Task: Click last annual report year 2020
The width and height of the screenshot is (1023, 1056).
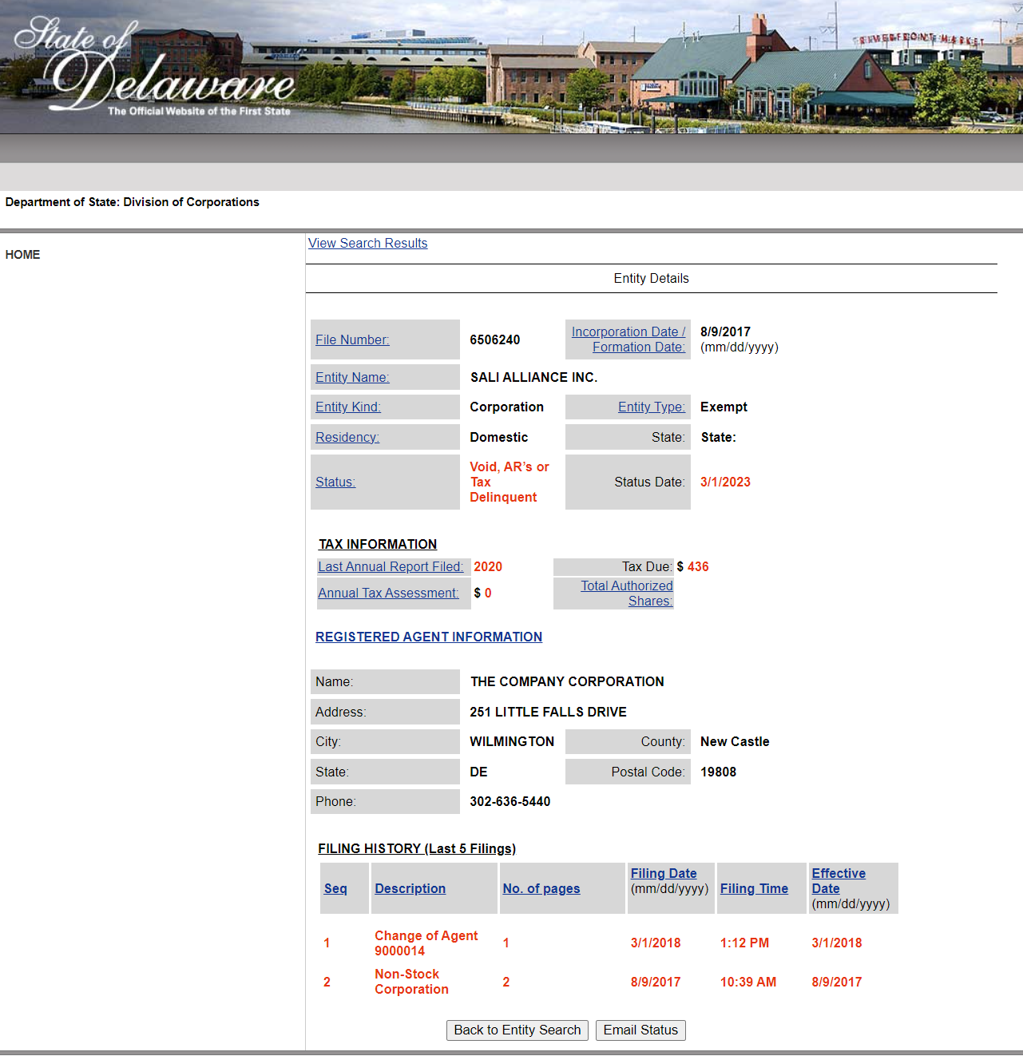Action: [488, 566]
